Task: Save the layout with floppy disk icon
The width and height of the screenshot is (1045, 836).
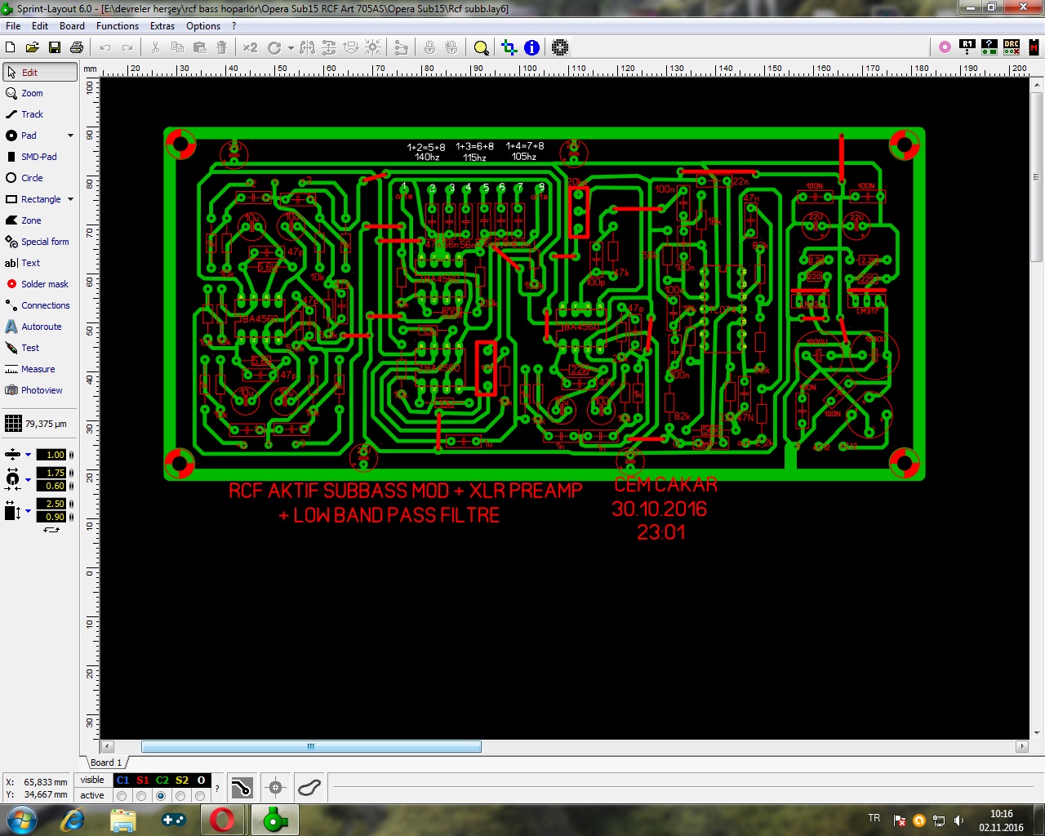Action: coord(55,47)
